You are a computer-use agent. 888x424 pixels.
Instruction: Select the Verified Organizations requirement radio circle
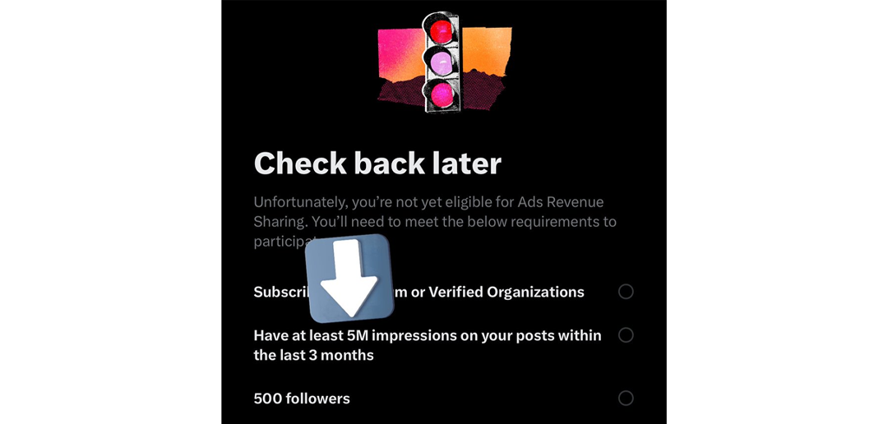click(x=626, y=292)
